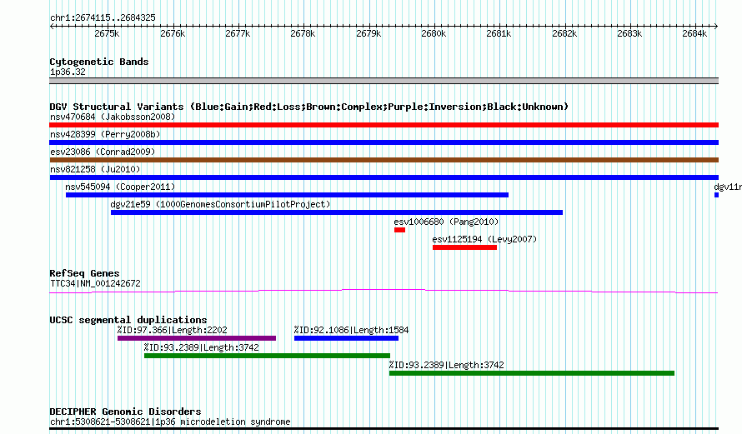This screenshot has width=742, height=434.
Task: Click the TTC34|NM_001242672 gene label
Action: click(95, 284)
